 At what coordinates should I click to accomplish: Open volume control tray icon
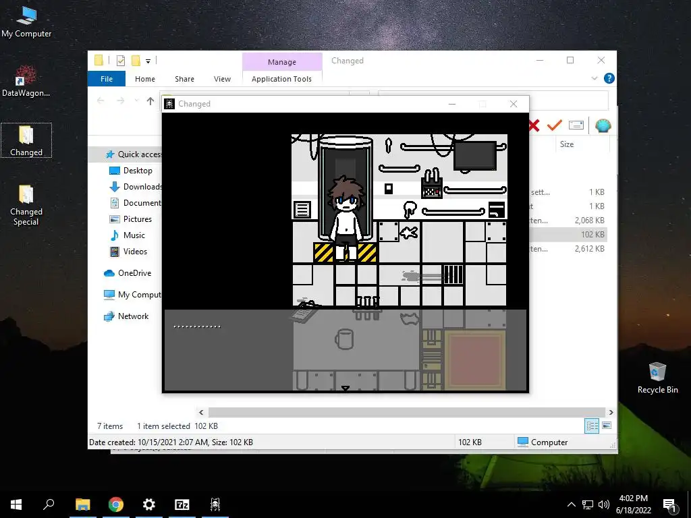tap(604, 505)
